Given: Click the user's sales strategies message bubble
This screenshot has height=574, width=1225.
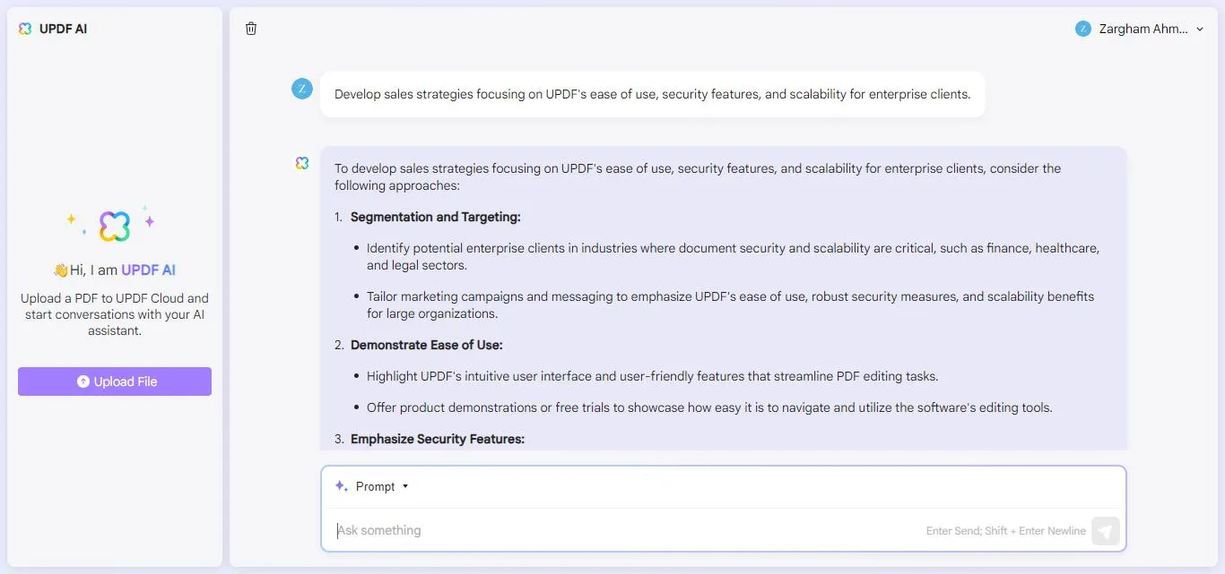Looking at the screenshot, I should (x=652, y=94).
